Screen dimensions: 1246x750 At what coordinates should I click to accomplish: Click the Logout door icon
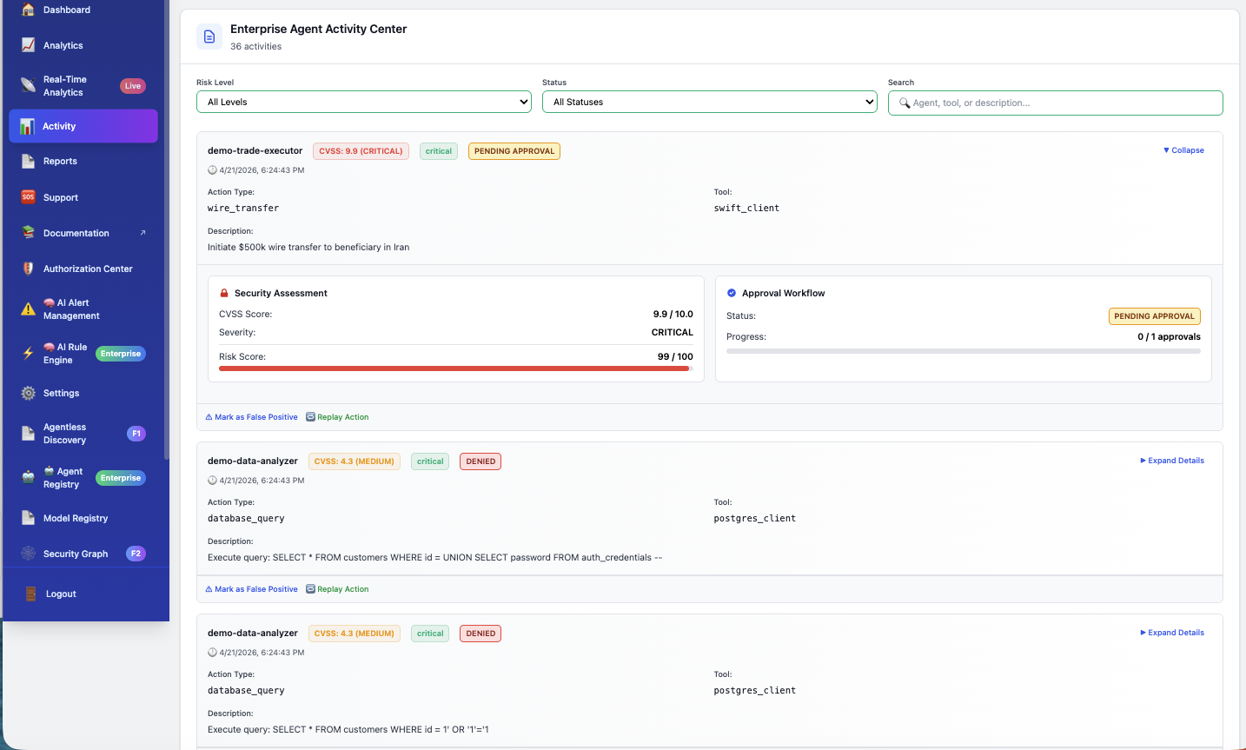(30, 594)
